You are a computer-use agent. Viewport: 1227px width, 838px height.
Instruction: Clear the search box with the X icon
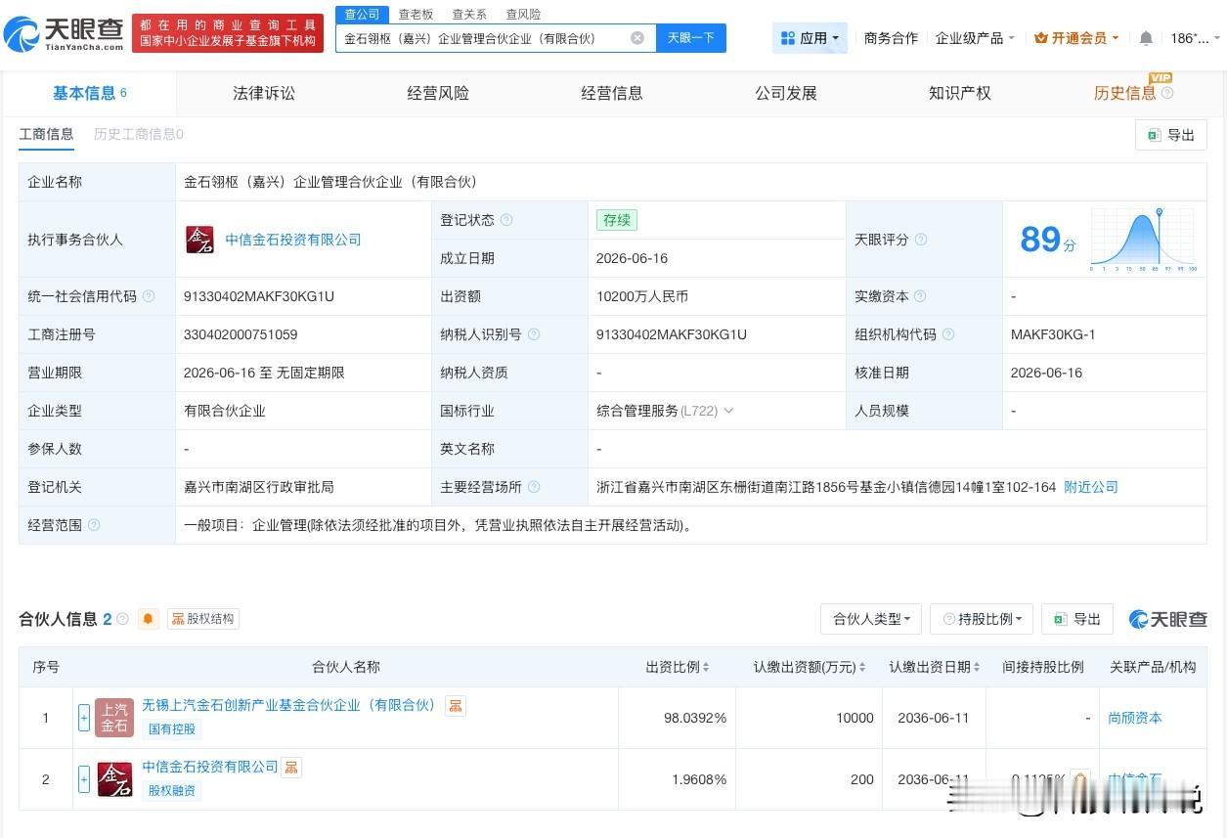tap(637, 38)
